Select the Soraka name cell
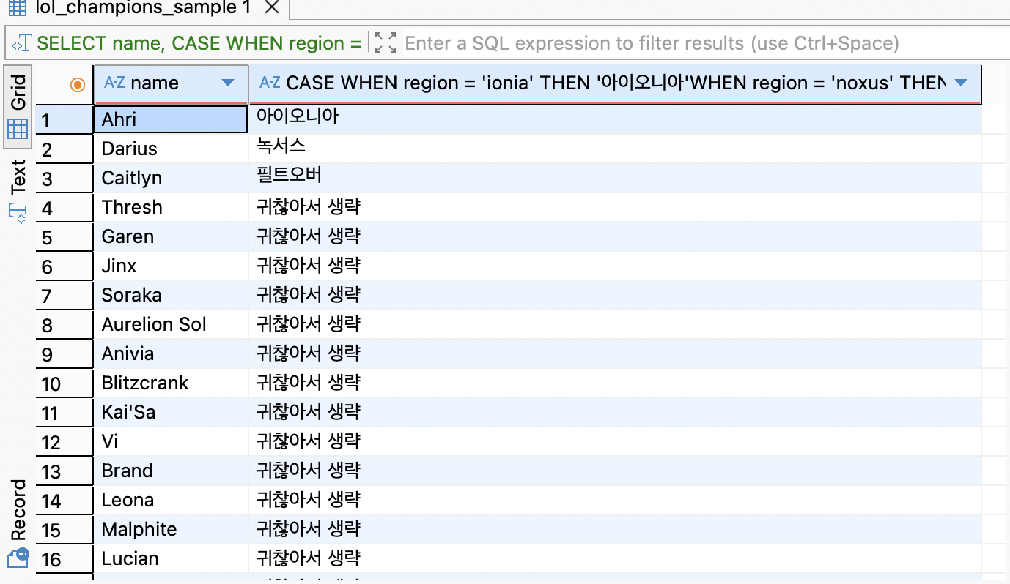This screenshot has height=584, width=1010. pyautogui.click(x=171, y=295)
